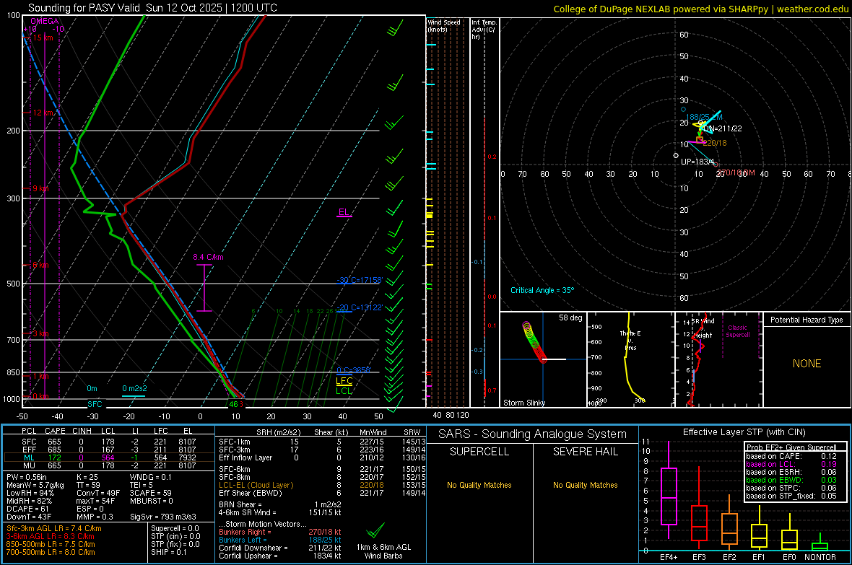Click the PW = 0.56in value

pyautogui.click(x=27, y=477)
